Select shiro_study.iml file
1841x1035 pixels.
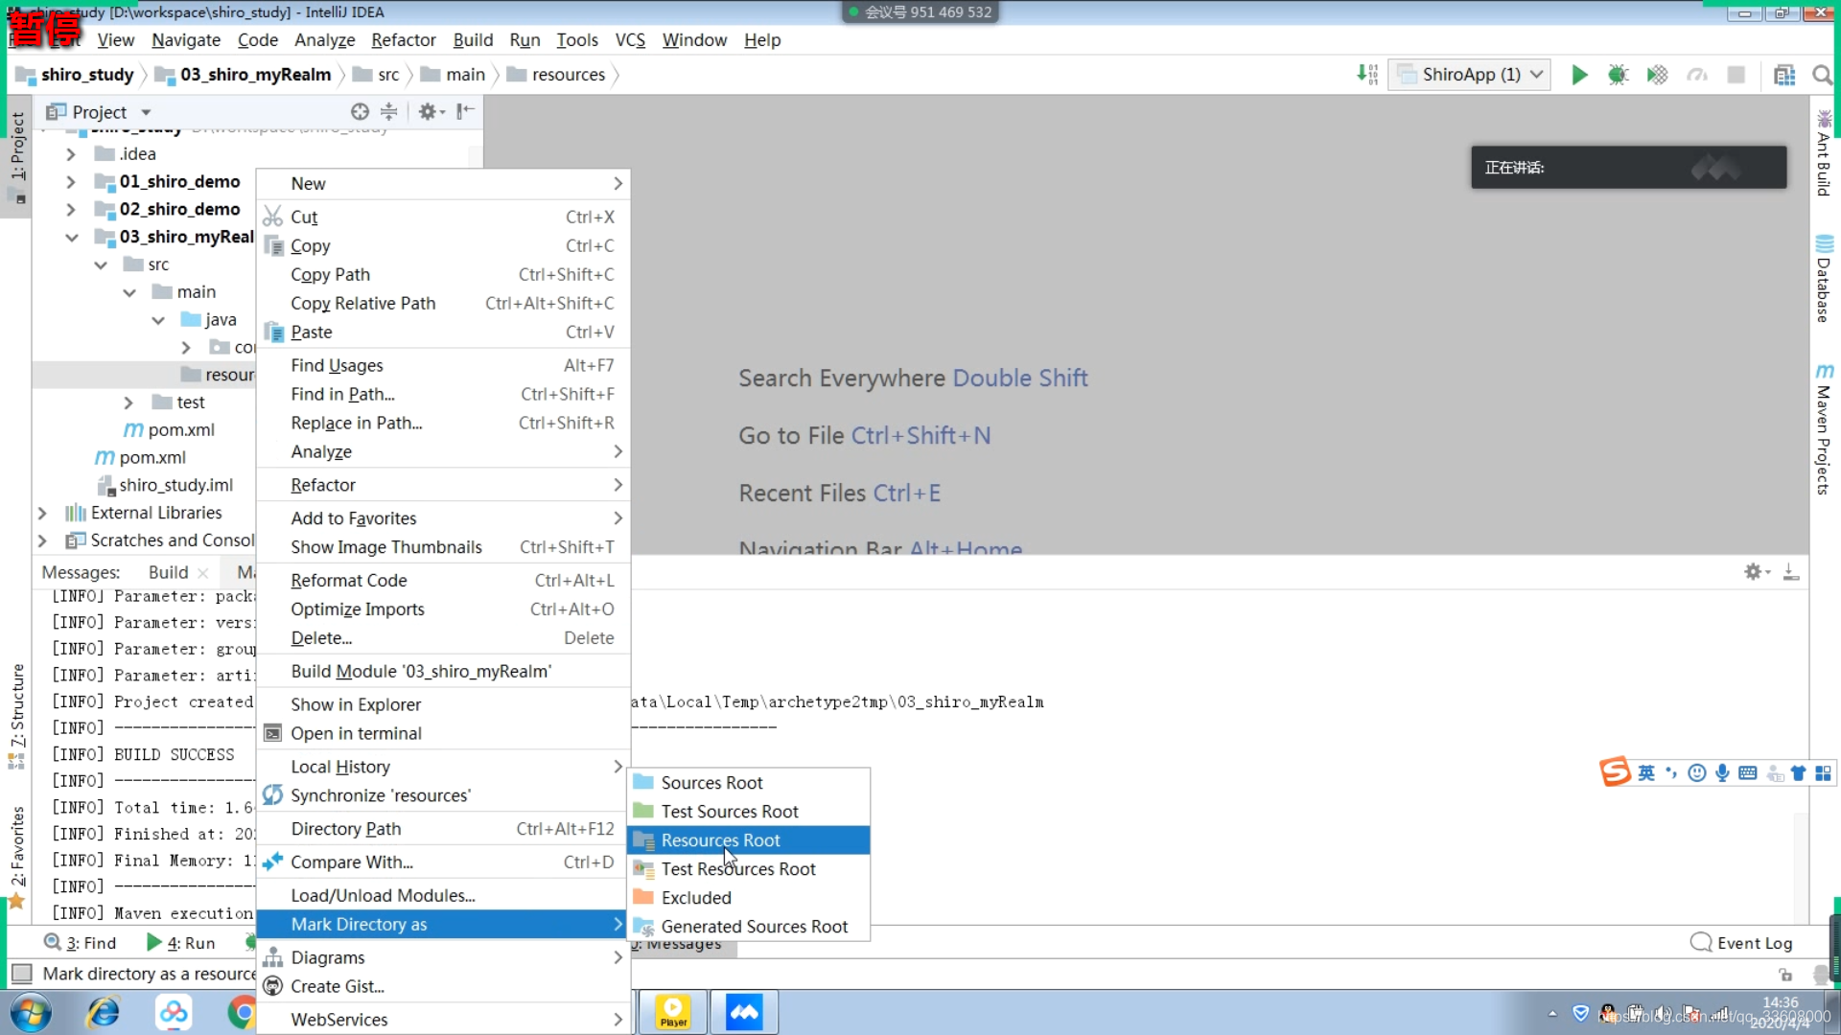(x=165, y=486)
